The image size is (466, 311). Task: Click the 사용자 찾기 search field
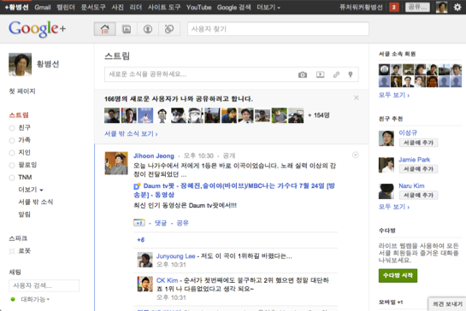pos(278,29)
